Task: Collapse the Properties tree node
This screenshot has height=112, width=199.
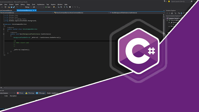Action: pyautogui.click(x=169, y=23)
